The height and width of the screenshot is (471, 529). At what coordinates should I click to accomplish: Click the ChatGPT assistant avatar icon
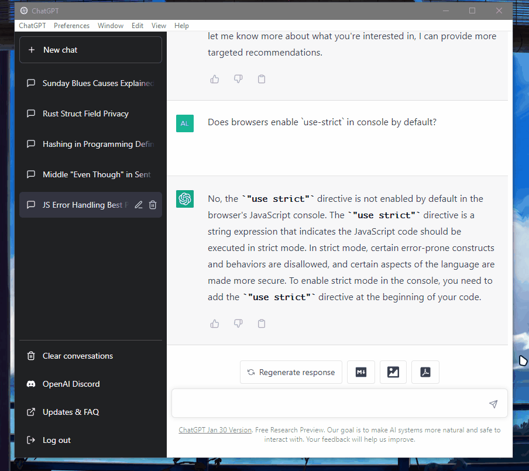tap(185, 199)
